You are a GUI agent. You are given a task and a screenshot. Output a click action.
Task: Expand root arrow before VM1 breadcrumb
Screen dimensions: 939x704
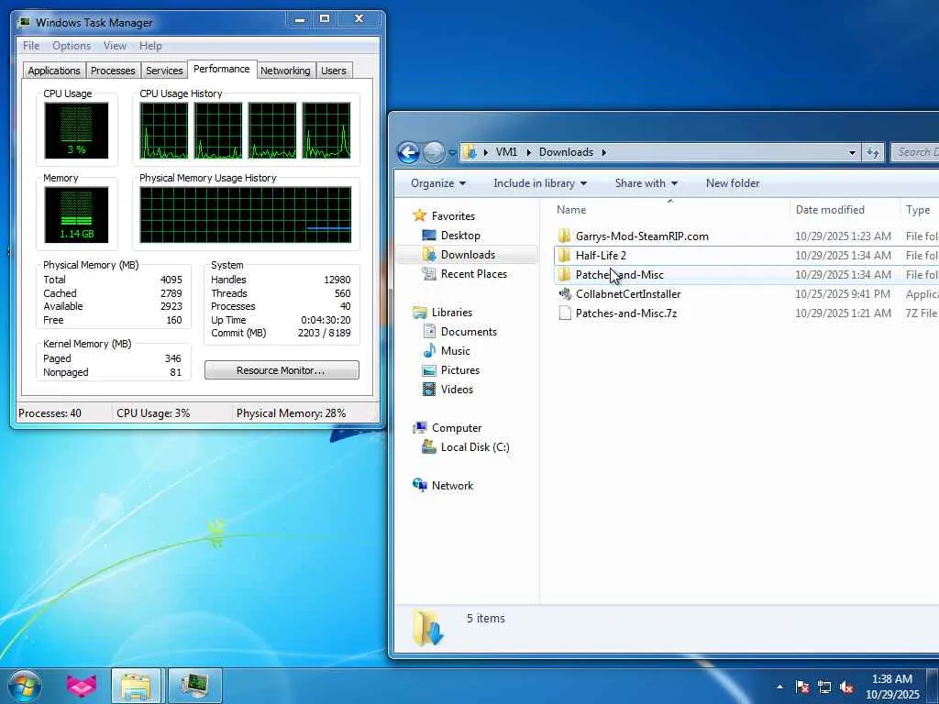(486, 153)
